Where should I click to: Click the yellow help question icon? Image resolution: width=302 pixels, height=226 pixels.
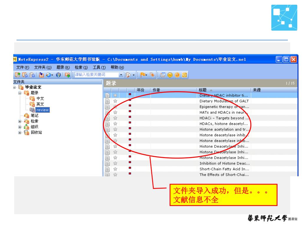pos(170,75)
